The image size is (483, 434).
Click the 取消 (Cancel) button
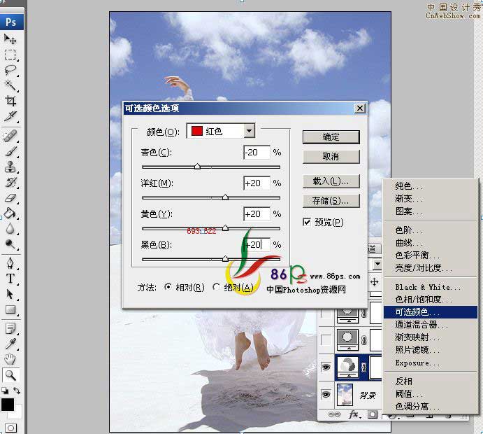[331, 157]
